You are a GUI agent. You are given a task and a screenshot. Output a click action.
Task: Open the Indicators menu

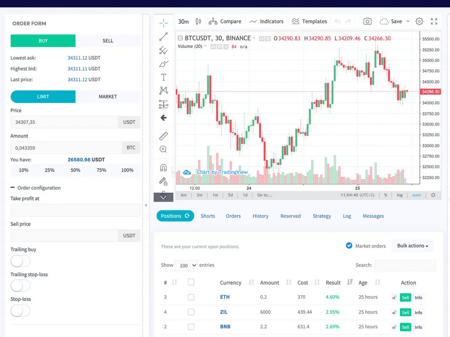266,22
